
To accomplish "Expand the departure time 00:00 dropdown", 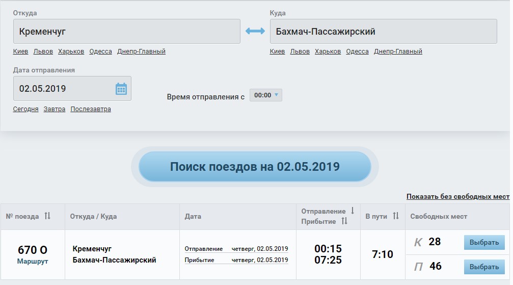I will [x=266, y=95].
